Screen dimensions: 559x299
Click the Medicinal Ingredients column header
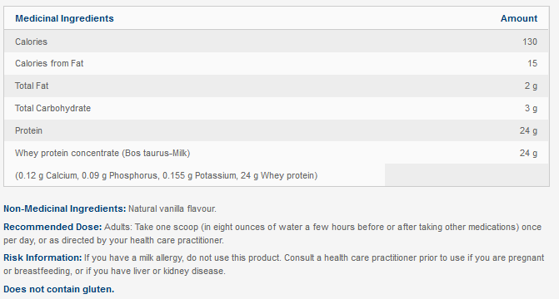pyautogui.click(x=64, y=18)
